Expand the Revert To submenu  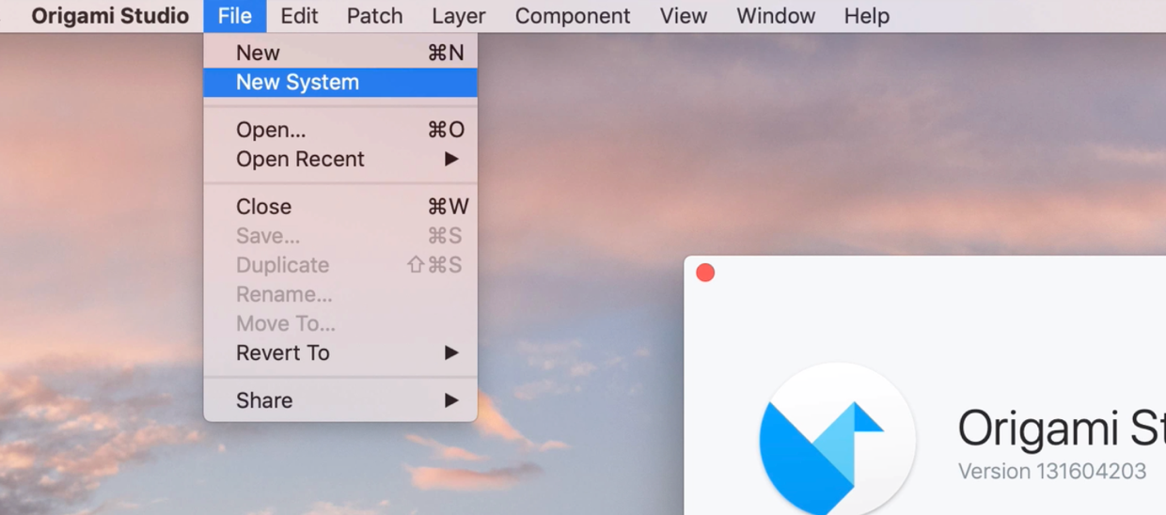click(340, 353)
